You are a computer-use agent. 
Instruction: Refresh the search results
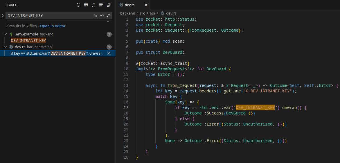coord(78,5)
